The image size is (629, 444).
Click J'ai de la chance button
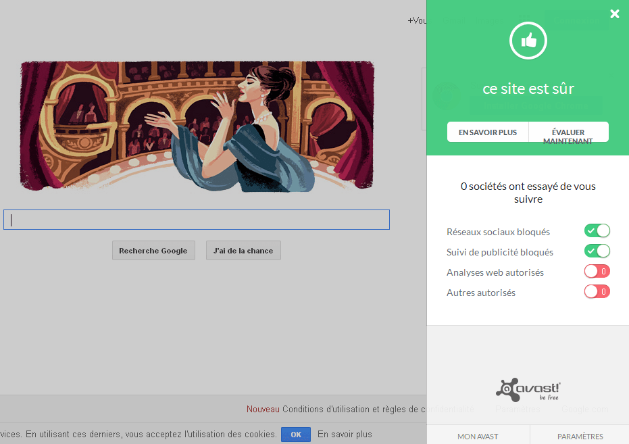coord(243,251)
